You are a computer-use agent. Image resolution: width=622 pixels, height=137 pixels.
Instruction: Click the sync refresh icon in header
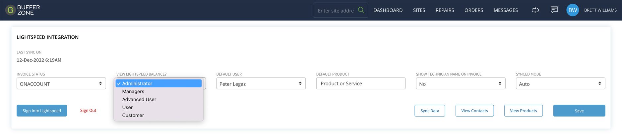pos(535,10)
